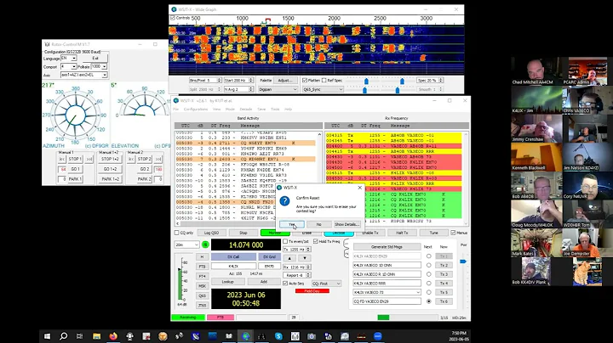The width and height of the screenshot is (613, 343).
Task: Click Generate Std Msgs button
Action: 387,247
